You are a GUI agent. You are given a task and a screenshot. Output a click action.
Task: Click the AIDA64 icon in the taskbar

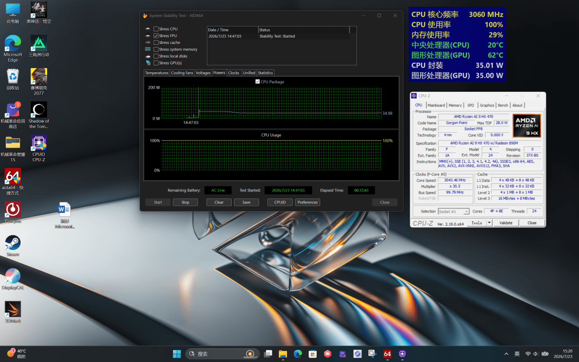tap(388, 354)
